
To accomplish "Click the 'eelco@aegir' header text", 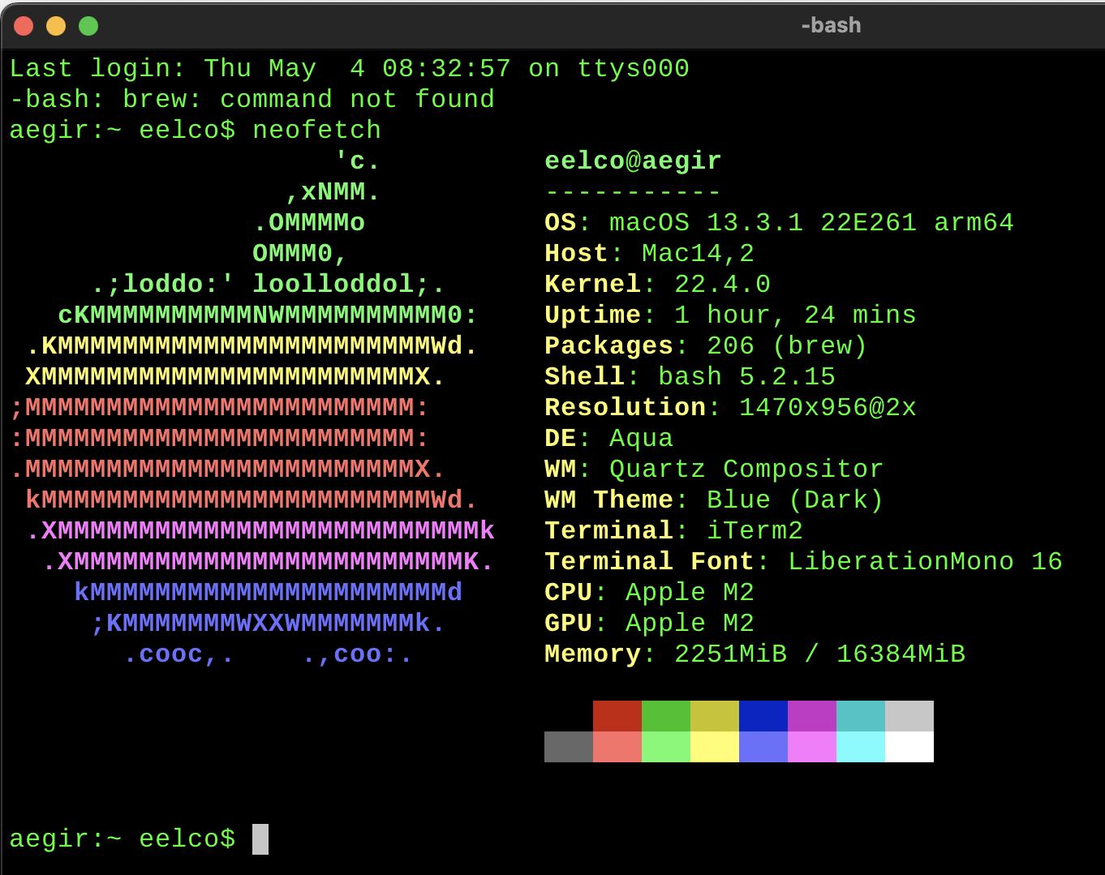I will pyautogui.click(x=633, y=161).
